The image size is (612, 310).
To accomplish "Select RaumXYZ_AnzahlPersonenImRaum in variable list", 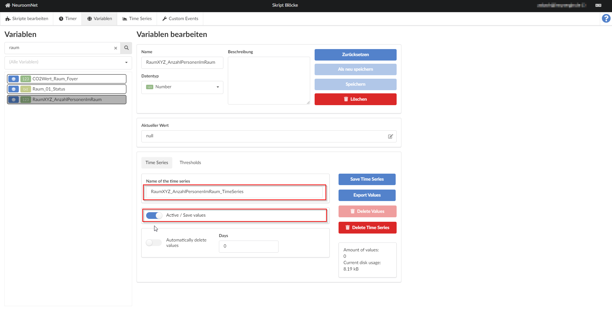I will tap(67, 100).
